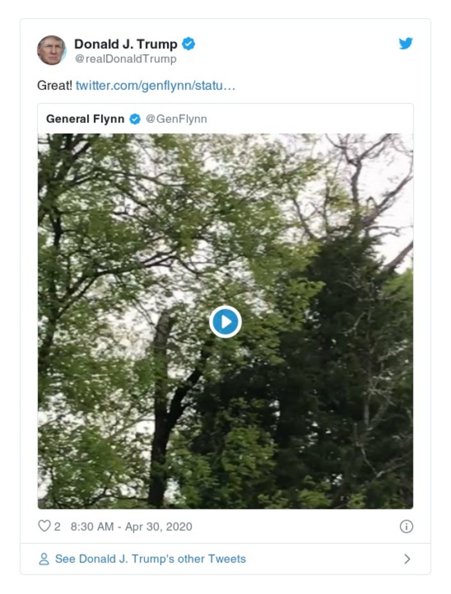451x594 pixels.
Task: Click the @GenFlynn handle
Action: pyautogui.click(x=176, y=119)
